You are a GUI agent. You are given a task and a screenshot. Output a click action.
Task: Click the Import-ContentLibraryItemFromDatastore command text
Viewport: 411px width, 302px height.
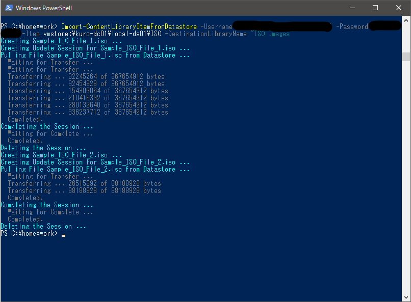coord(129,26)
